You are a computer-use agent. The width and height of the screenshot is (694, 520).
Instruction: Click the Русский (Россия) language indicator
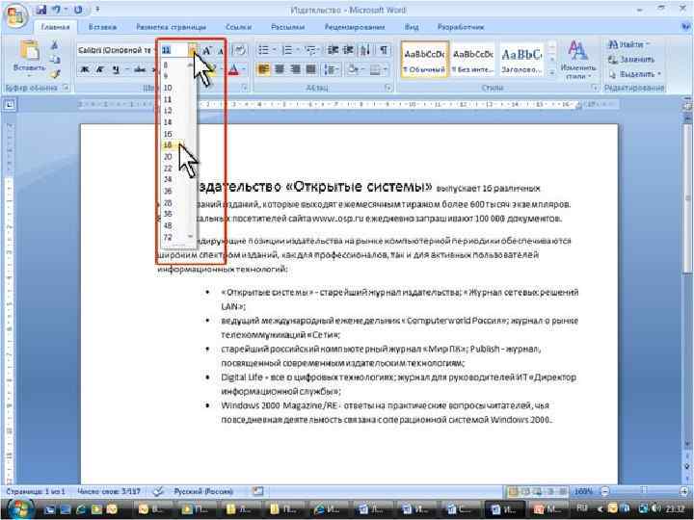point(203,491)
